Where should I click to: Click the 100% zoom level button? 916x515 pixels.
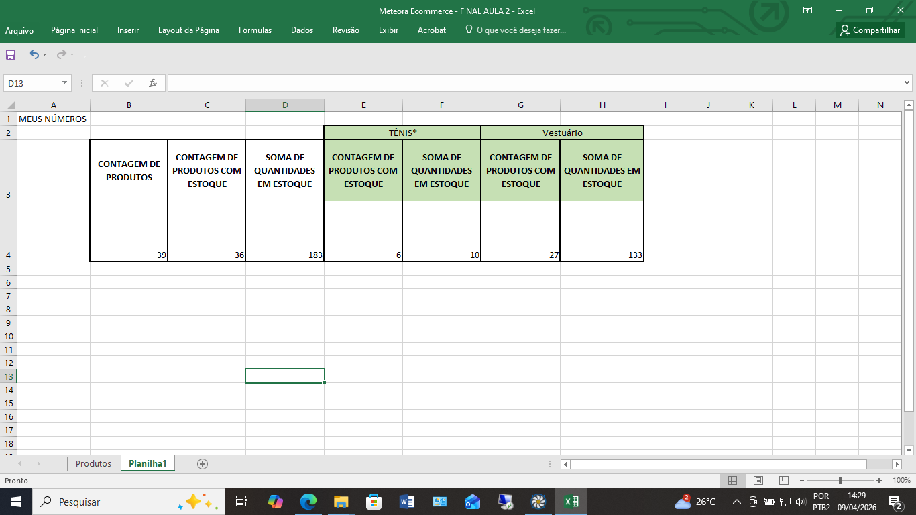[901, 481]
